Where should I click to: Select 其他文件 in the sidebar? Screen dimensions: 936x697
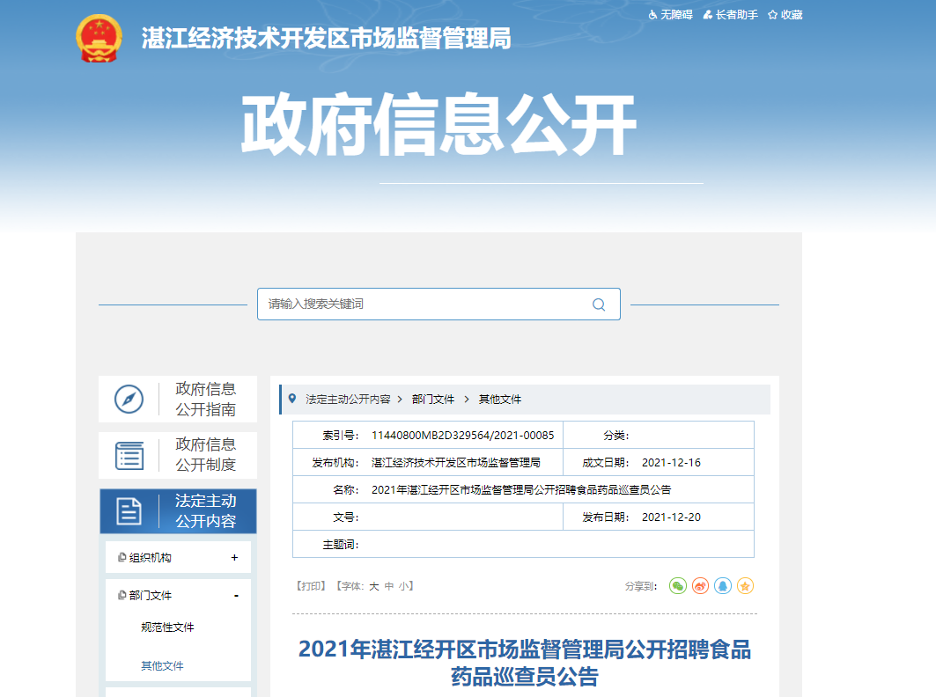(x=162, y=666)
